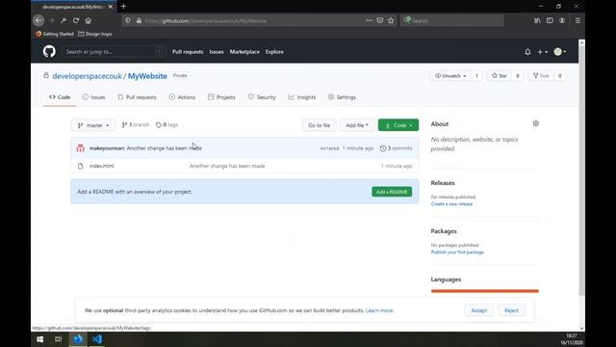View the 0 tags link

167,124
